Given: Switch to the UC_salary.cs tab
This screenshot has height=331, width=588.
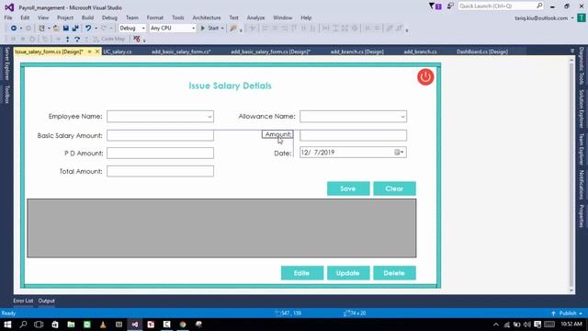Looking at the screenshot, I should pyautogui.click(x=118, y=51).
